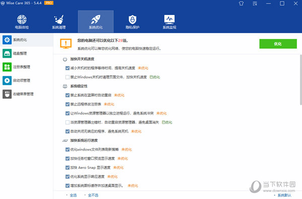
Task: Toggle 优化系统显示响应速度 checkbox
Action: point(67,176)
